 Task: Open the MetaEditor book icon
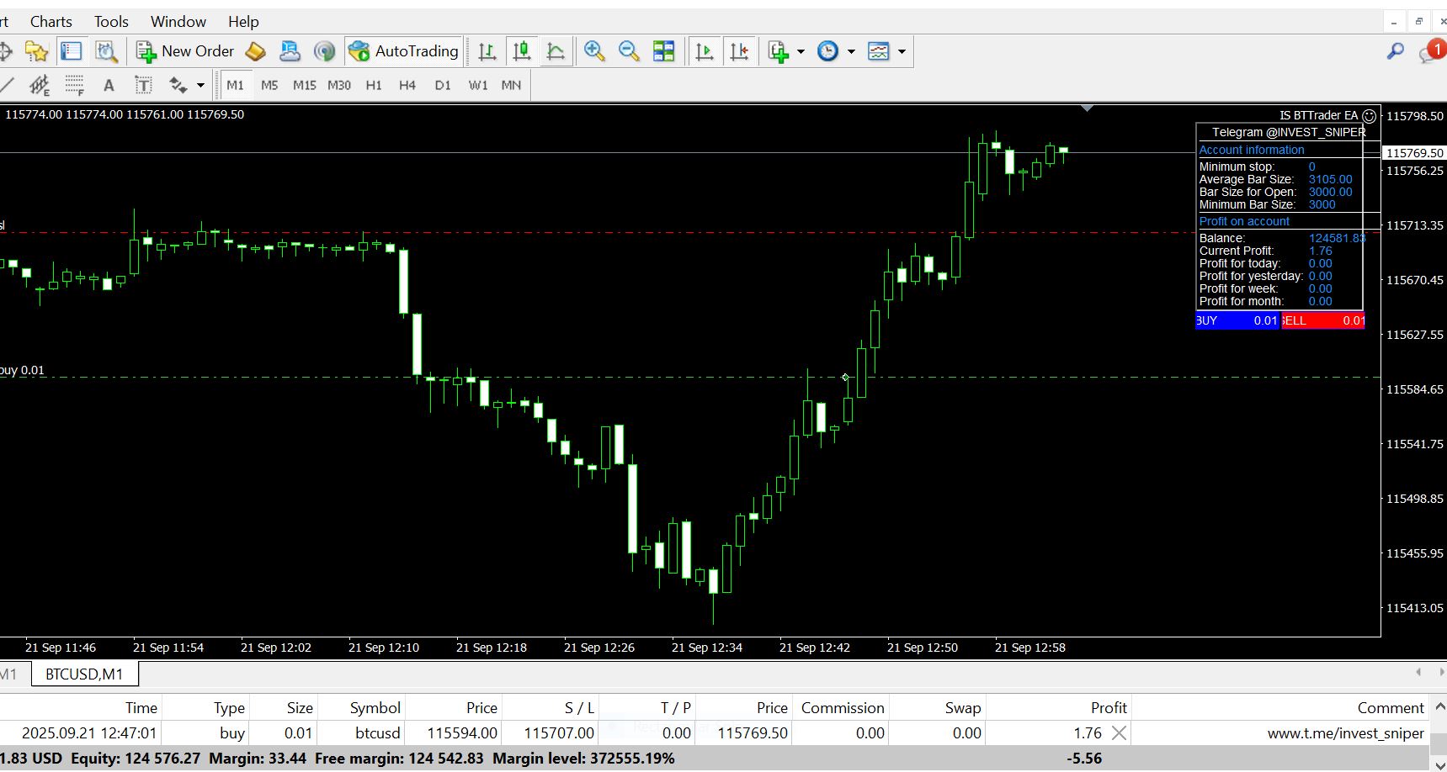click(x=255, y=51)
